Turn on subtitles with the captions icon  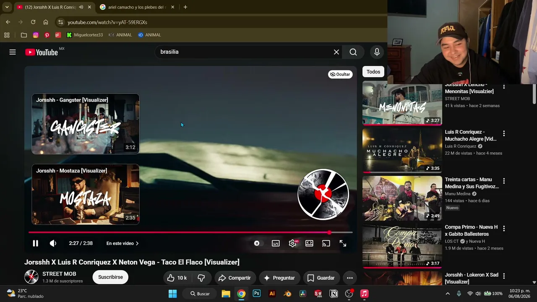point(276,243)
